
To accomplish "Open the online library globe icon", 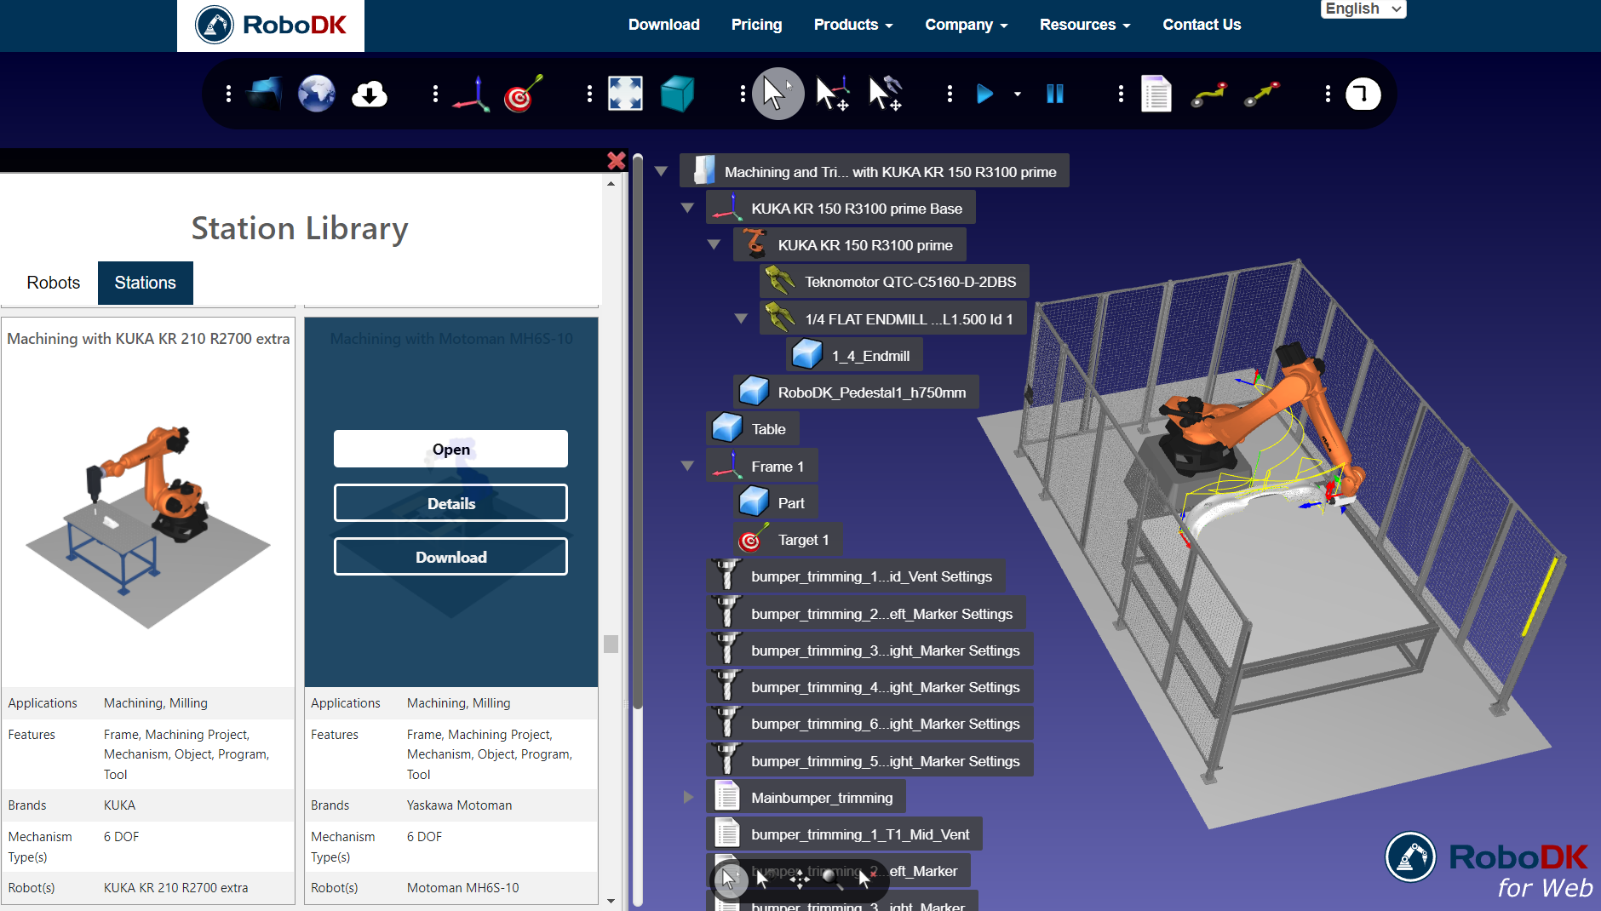I will coord(316,94).
